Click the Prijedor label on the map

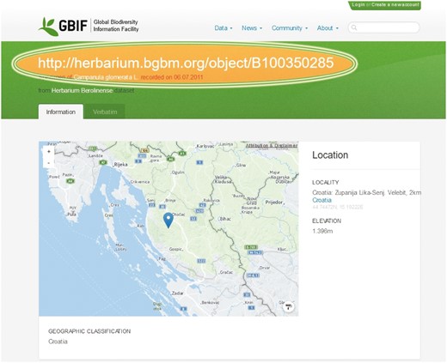point(274,203)
